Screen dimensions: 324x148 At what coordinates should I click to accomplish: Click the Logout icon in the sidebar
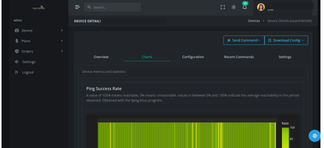tap(17, 72)
